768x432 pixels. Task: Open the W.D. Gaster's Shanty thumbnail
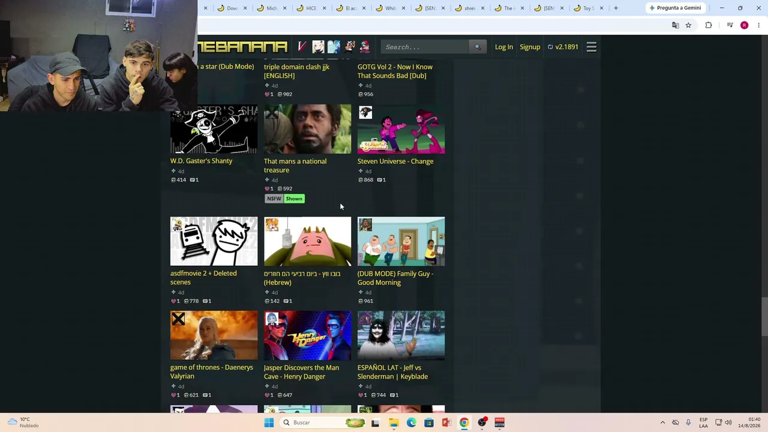(214, 129)
